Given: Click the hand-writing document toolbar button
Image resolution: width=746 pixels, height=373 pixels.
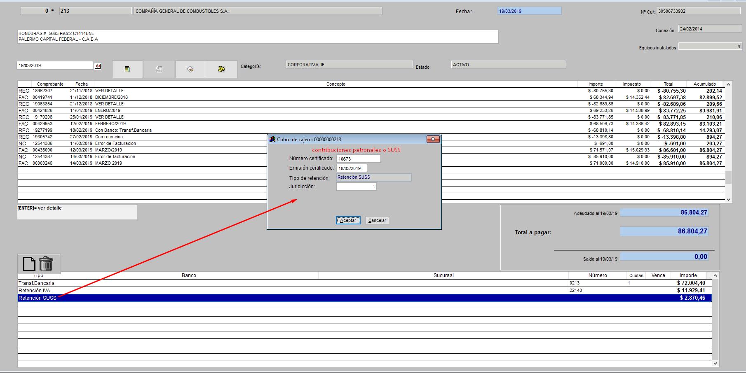Looking at the screenshot, I should click(x=190, y=69).
